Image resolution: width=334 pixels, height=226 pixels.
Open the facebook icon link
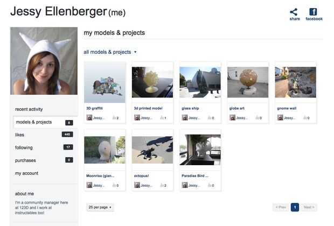(313, 12)
